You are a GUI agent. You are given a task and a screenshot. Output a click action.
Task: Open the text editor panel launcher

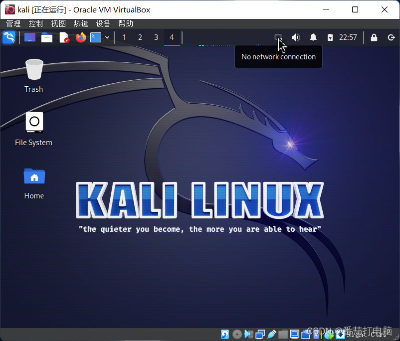pyautogui.click(x=64, y=37)
